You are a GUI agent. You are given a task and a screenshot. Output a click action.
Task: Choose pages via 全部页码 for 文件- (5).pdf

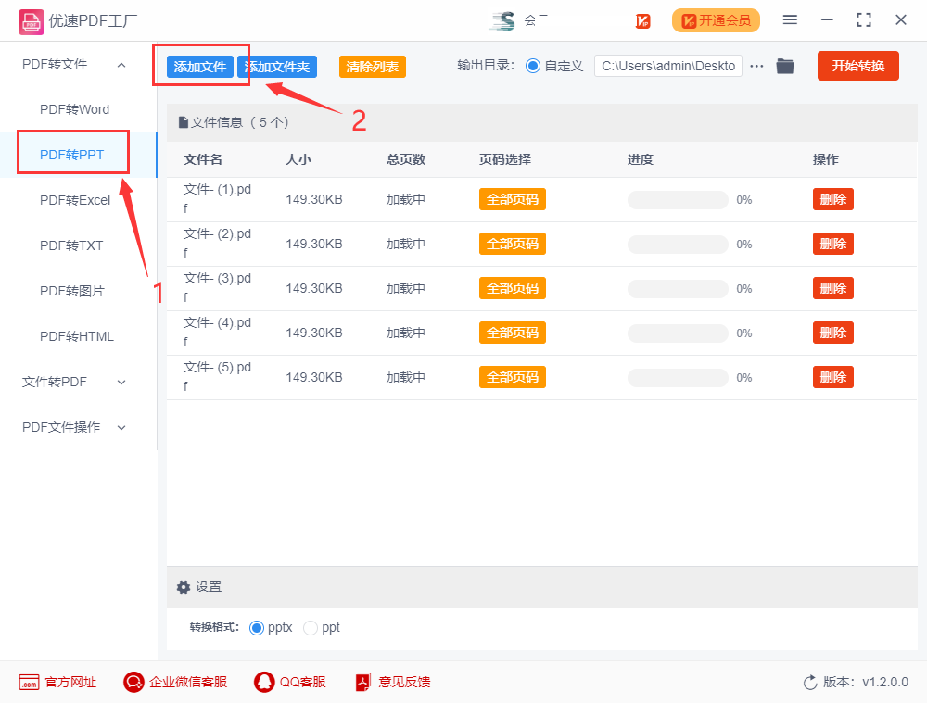[x=512, y=377]
